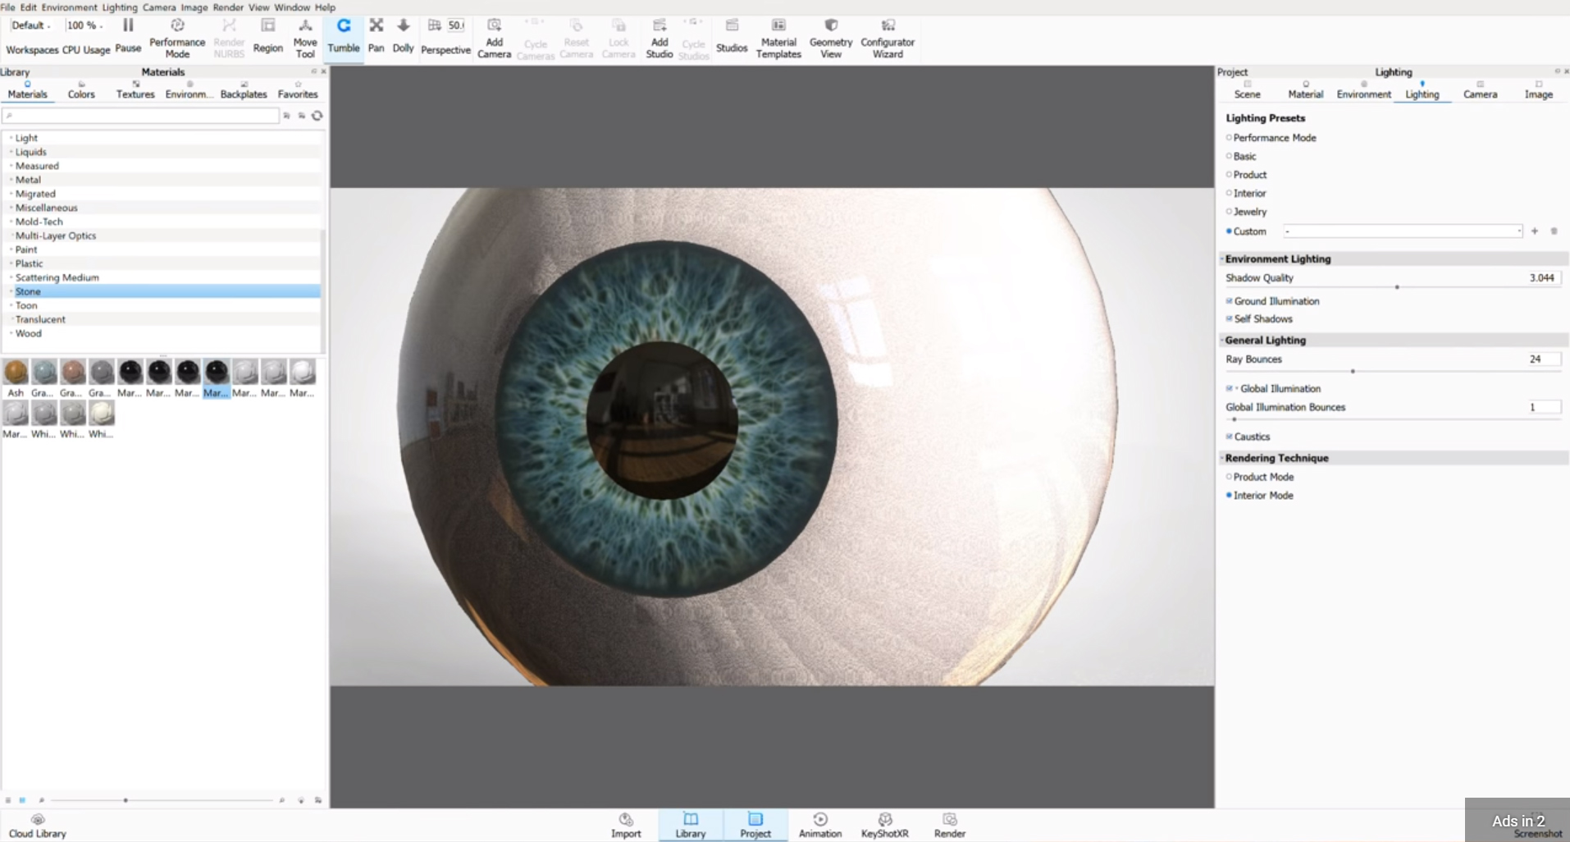Select the Paint material category
Viewport: 1570px width, 842px height.
162,249
